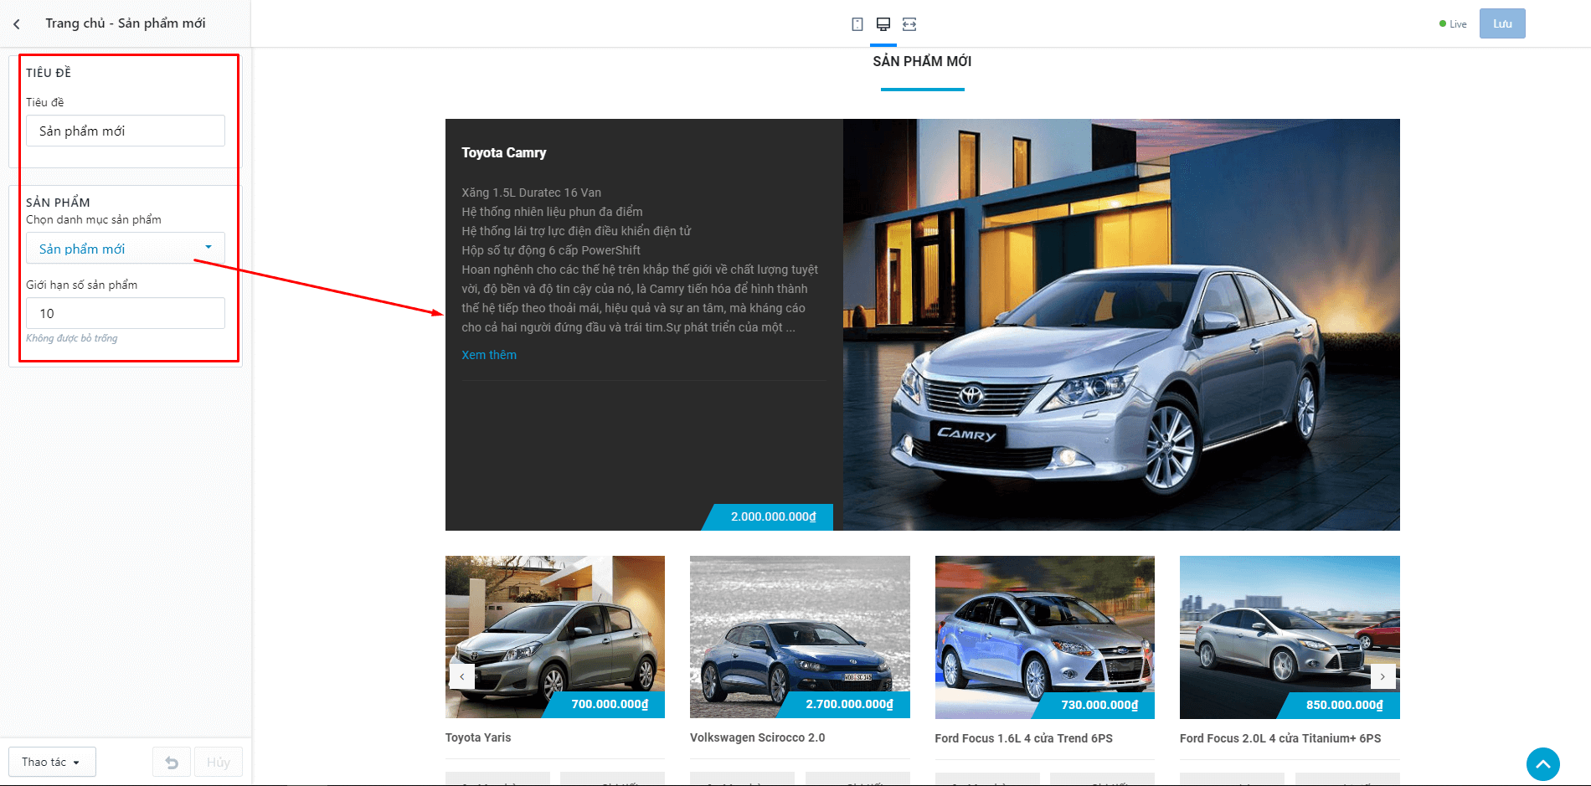Click the Không được bỏ trống hint

[72, 338]
